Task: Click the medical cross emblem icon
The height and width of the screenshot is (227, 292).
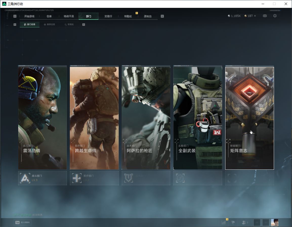Action: coord(77,178)
